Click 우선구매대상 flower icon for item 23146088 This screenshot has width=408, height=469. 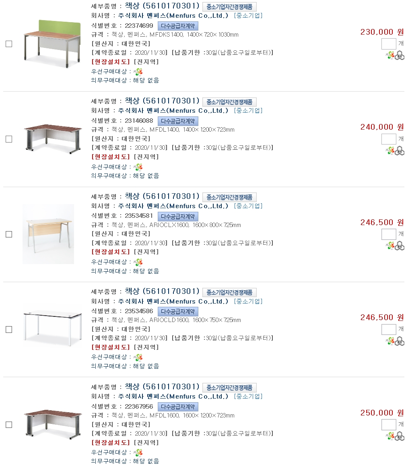coord(138,167)
